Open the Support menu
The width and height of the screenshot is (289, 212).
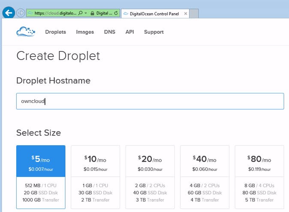click(154, 32)
